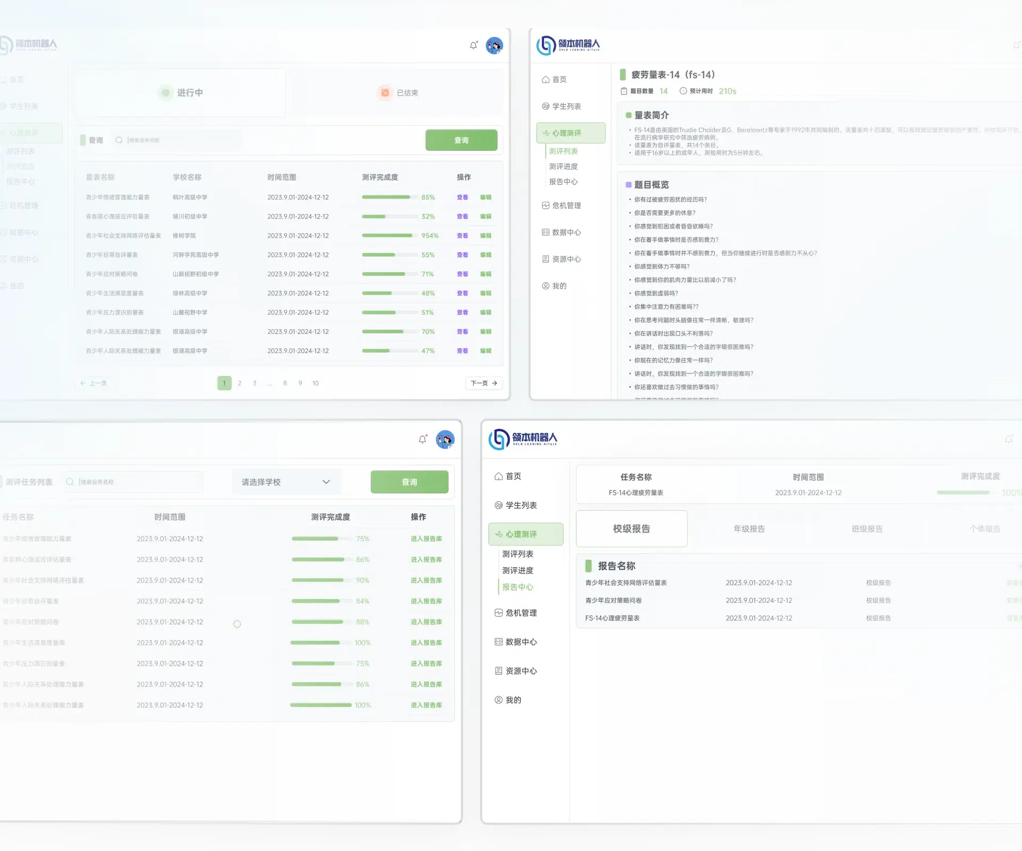1022x851 pixels.
Task: Switch to the 年级报告 tab
Action: [749, 529]
